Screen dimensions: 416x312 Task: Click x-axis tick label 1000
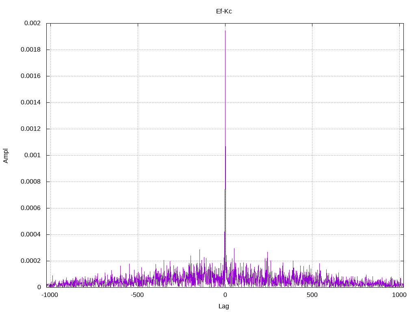click(399, 295)
